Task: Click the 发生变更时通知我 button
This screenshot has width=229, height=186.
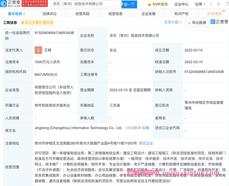Action: (36, 23)
